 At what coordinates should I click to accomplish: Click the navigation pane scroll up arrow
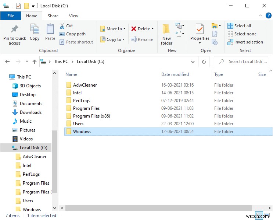click(x=54, y=73)
